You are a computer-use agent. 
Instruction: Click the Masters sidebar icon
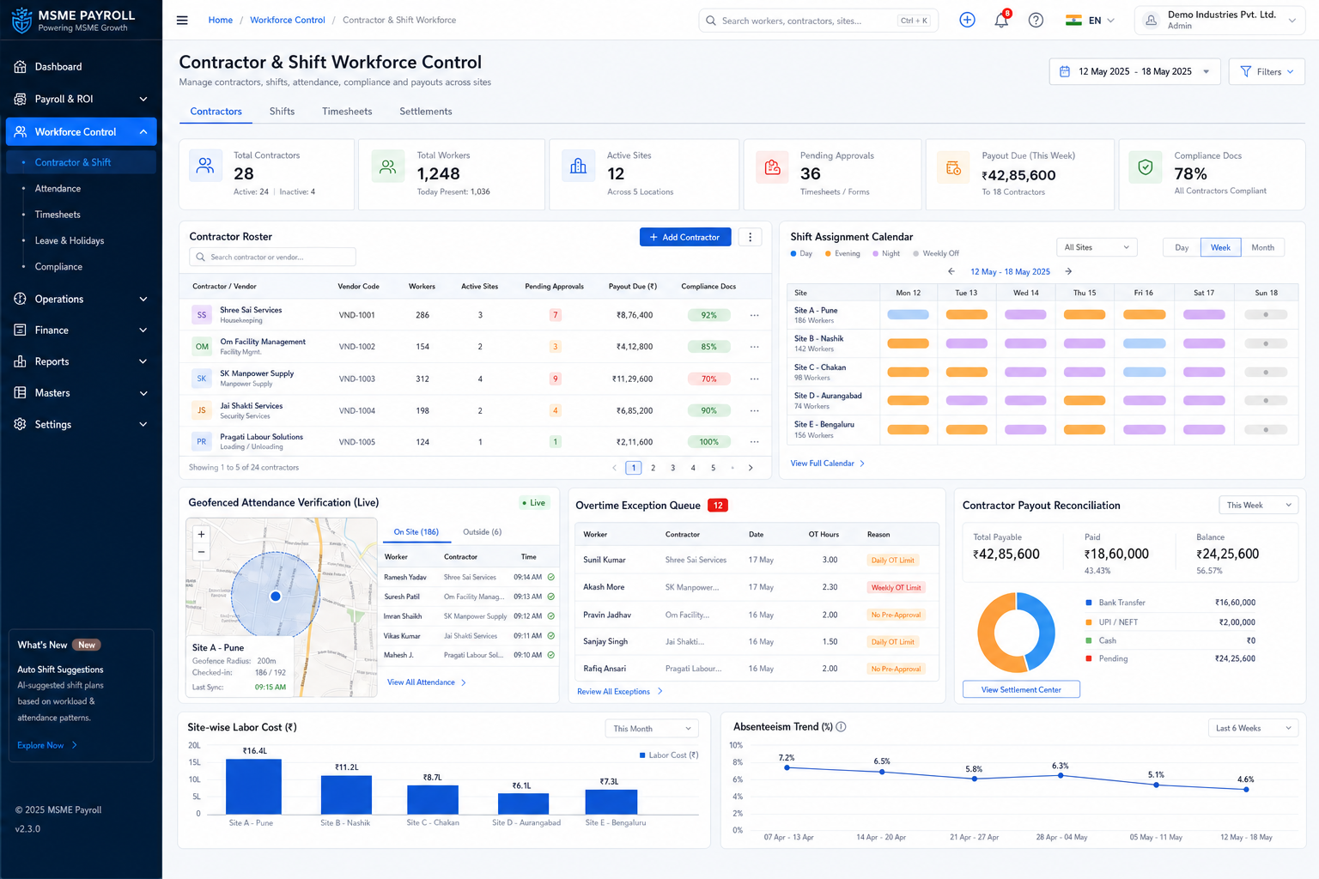pyautogui.click(x=21, y=392)
